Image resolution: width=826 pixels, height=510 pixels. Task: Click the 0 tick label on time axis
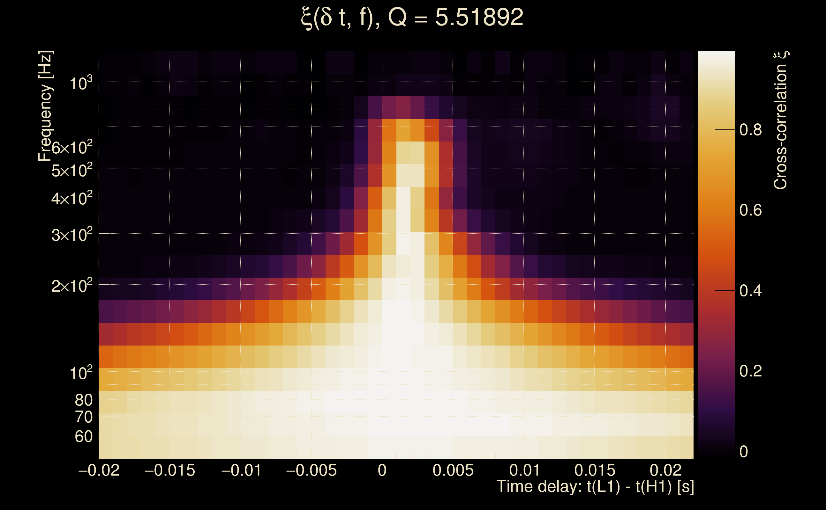(382, 470)
